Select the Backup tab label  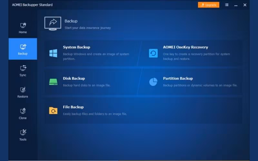(23, 53)
